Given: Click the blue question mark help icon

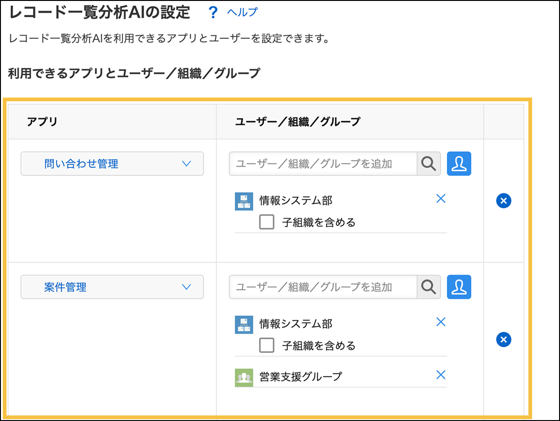Looking at the screenshot, I should (213, 13).
